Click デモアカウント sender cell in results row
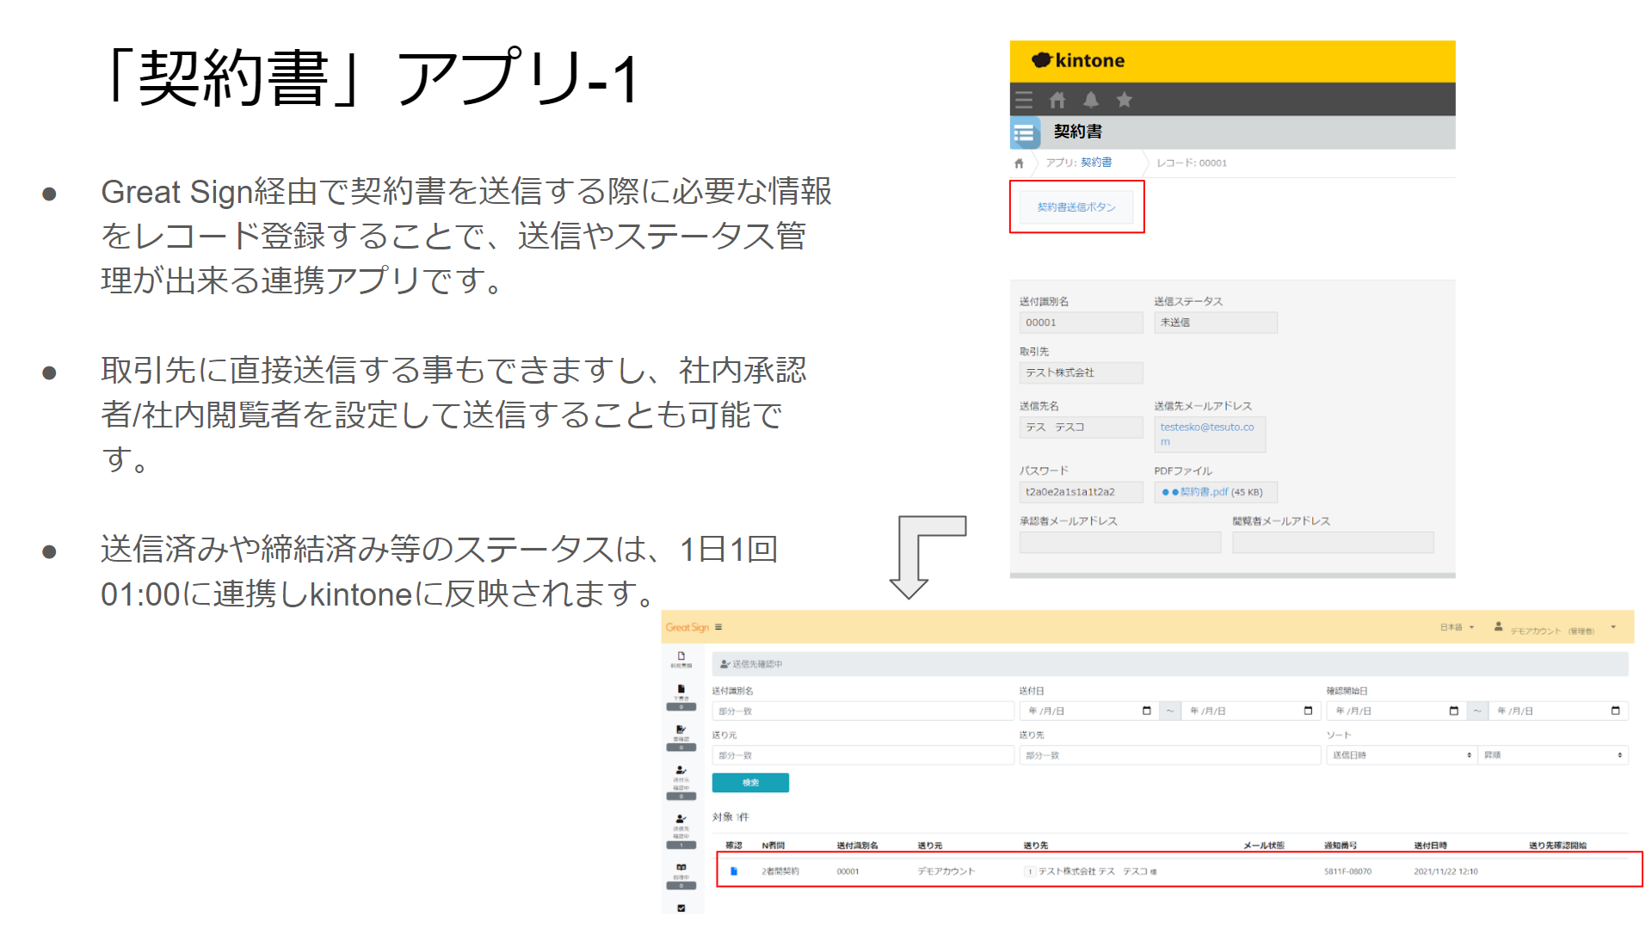 pos(946,871)
